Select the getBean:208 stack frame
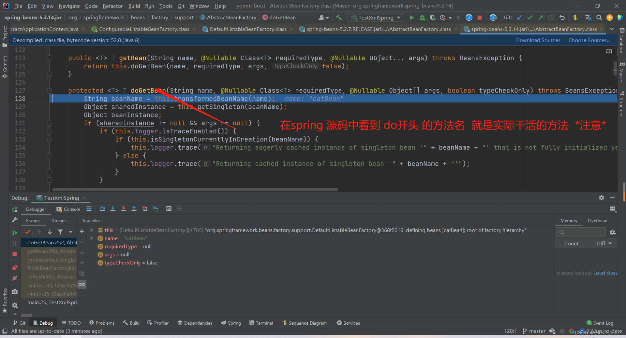The height and width of the screenshot is (338, 626). pos(49,251)
